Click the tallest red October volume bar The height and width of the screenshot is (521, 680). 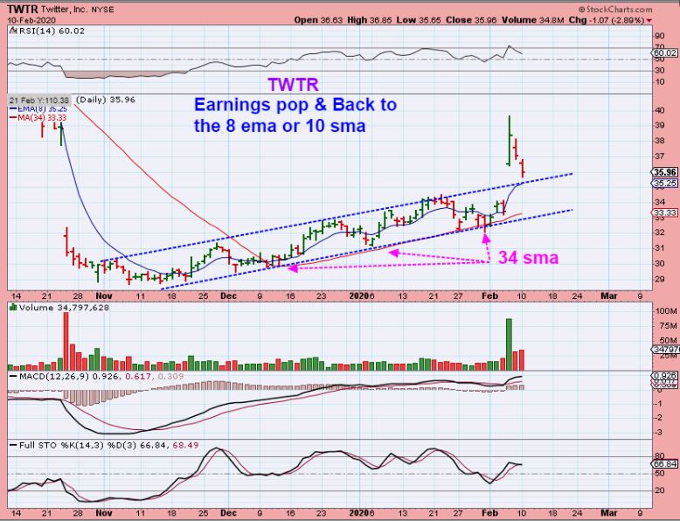(x=66, y=341)
